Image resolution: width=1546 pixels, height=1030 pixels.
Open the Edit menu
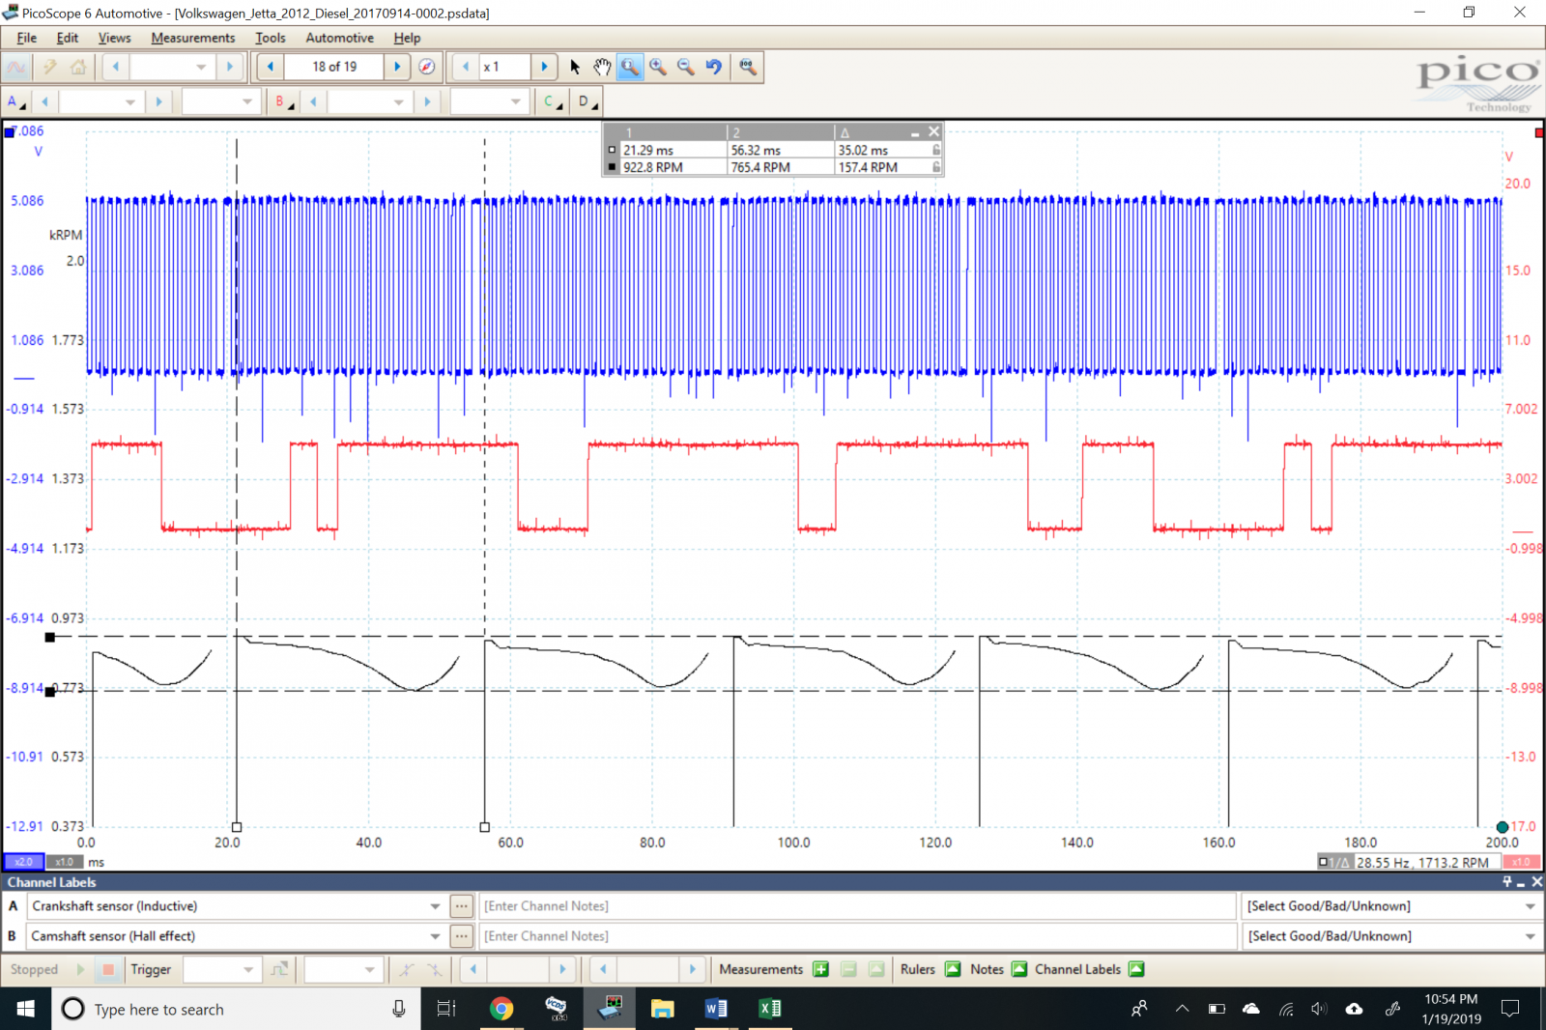[67, 38]
